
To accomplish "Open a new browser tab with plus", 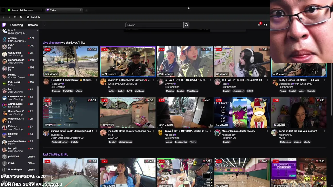I will [x=86, y=10].
